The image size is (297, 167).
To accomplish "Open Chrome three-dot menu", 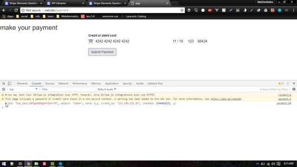I will coord(293,10).
